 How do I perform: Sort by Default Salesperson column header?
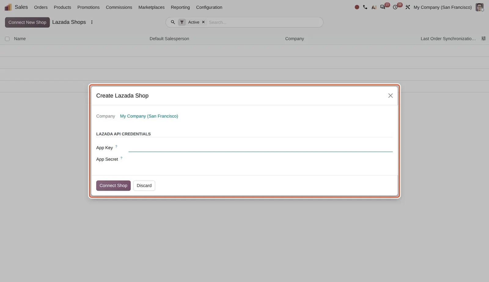[x=169, y=38]
